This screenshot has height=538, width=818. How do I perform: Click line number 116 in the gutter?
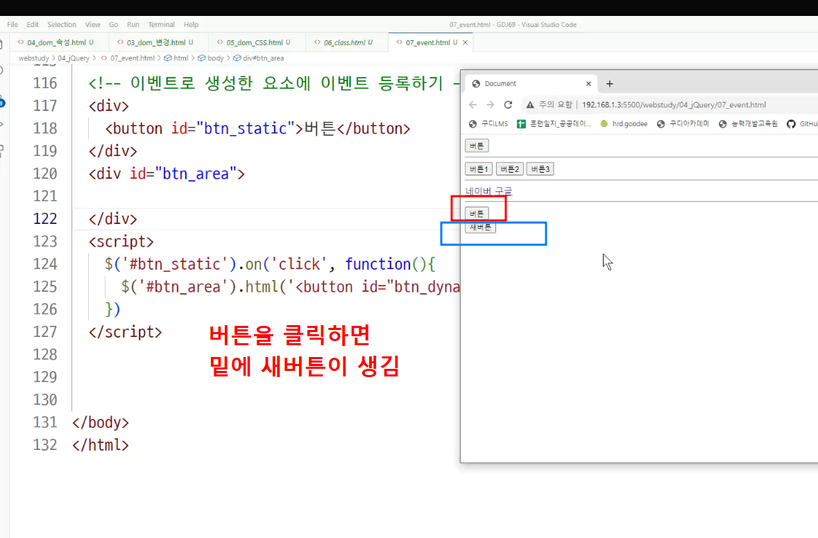[45, 83]
